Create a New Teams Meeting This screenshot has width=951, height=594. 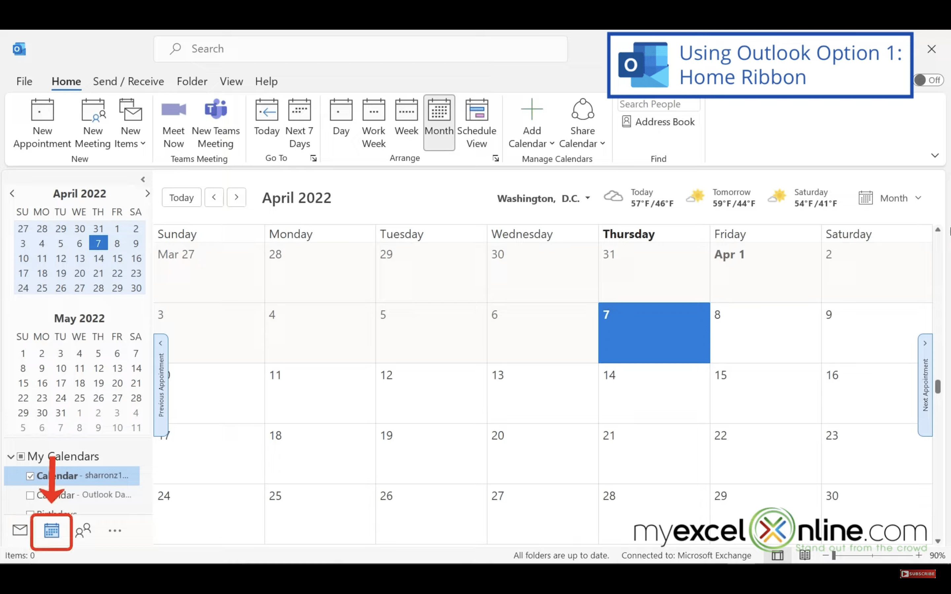click(x=215, y=122)
